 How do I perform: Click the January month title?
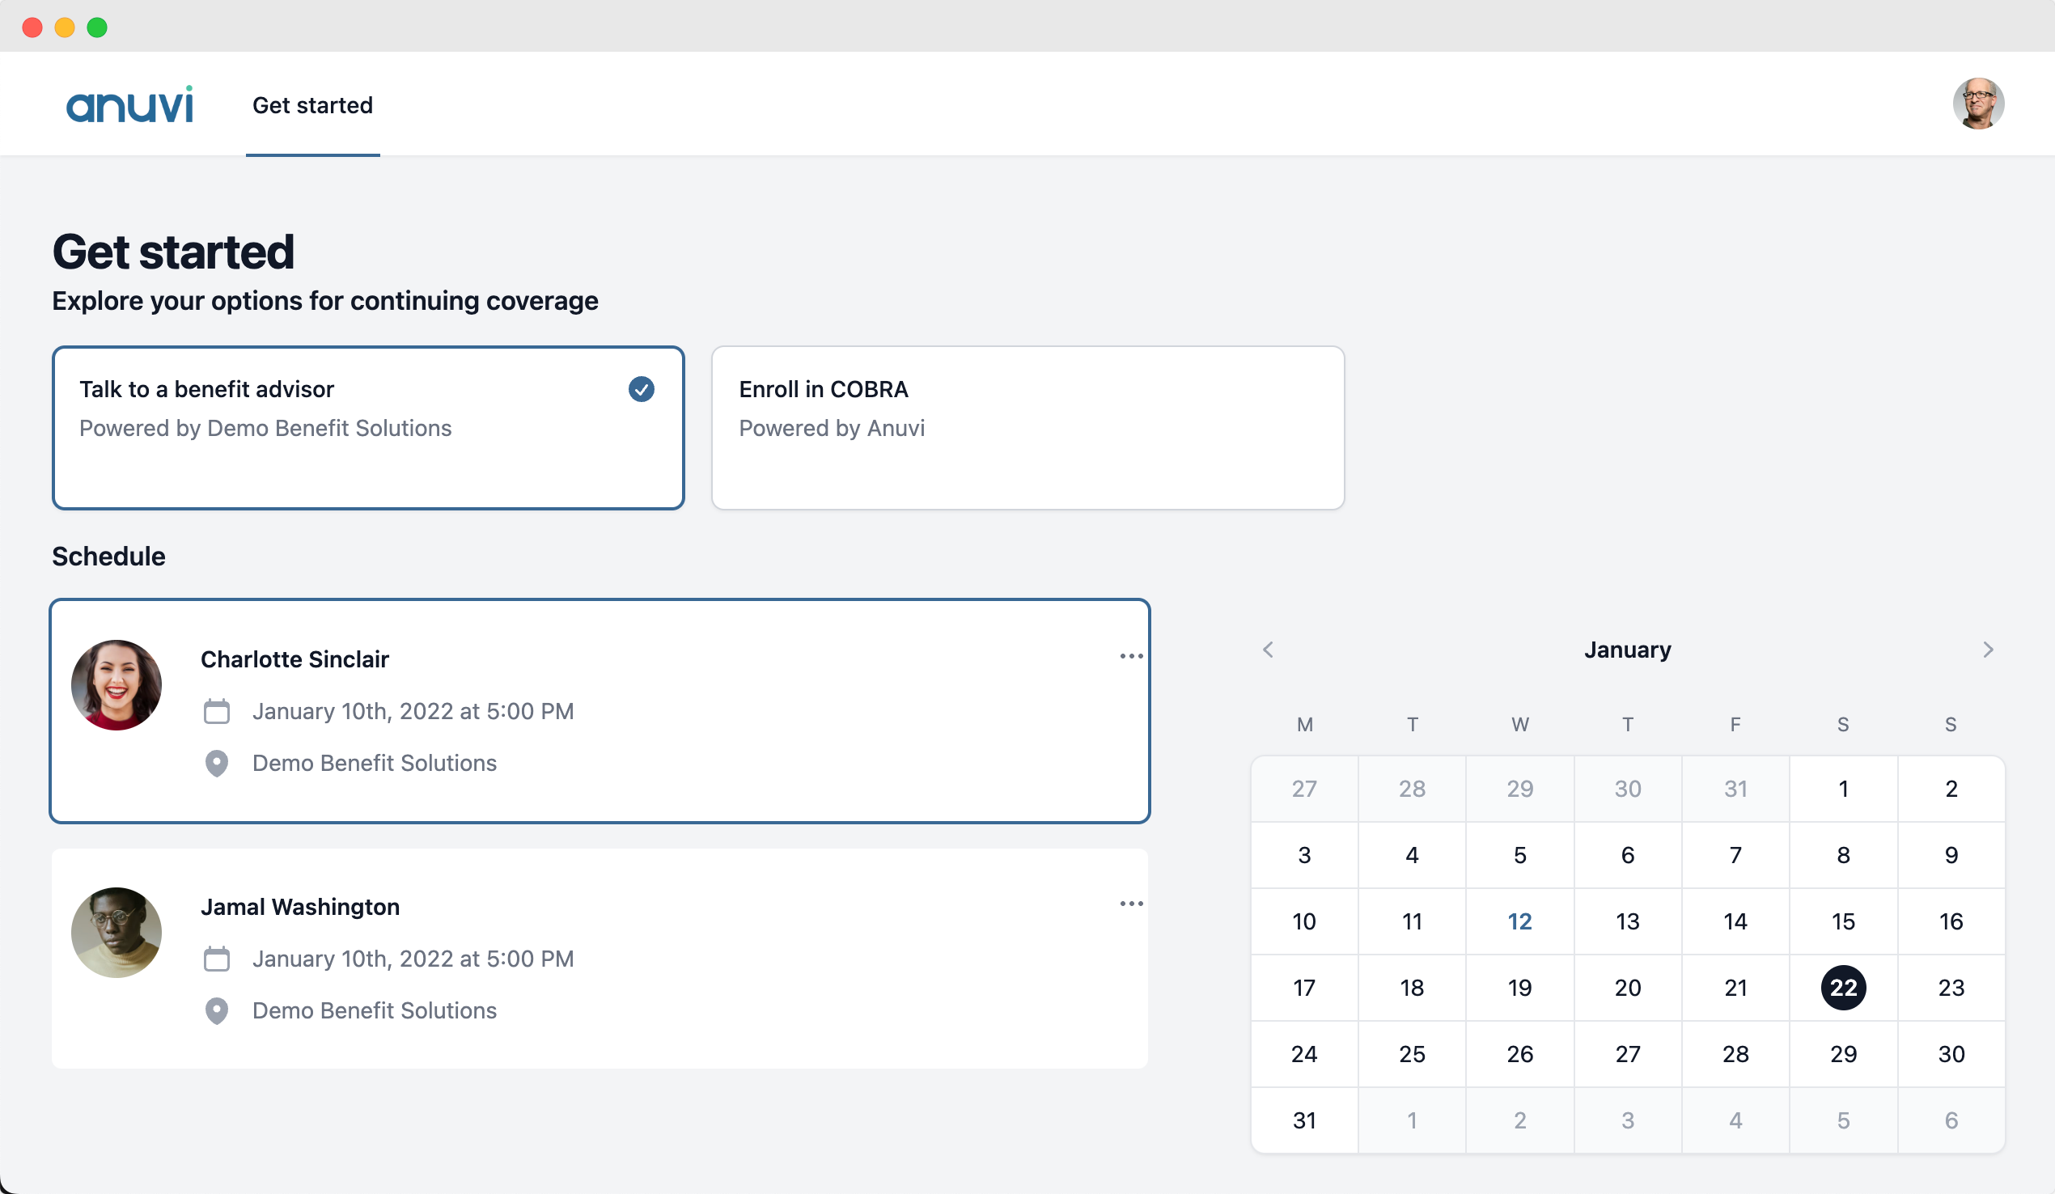pyautogui.click(x=1627, y=650)
